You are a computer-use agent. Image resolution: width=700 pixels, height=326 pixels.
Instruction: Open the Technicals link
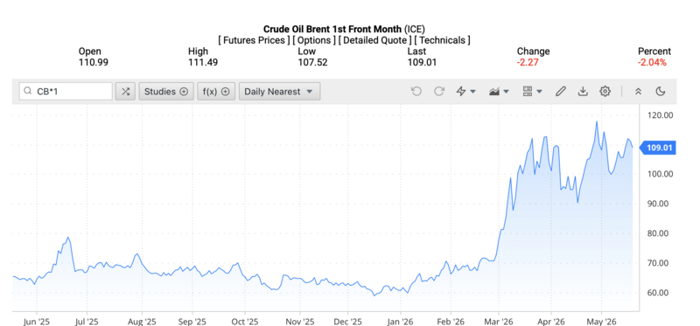pos(442,40)
